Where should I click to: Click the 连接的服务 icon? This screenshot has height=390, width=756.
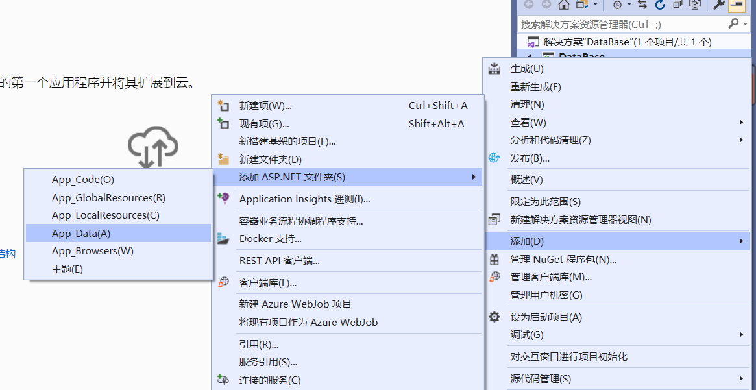tap(224, 381)
